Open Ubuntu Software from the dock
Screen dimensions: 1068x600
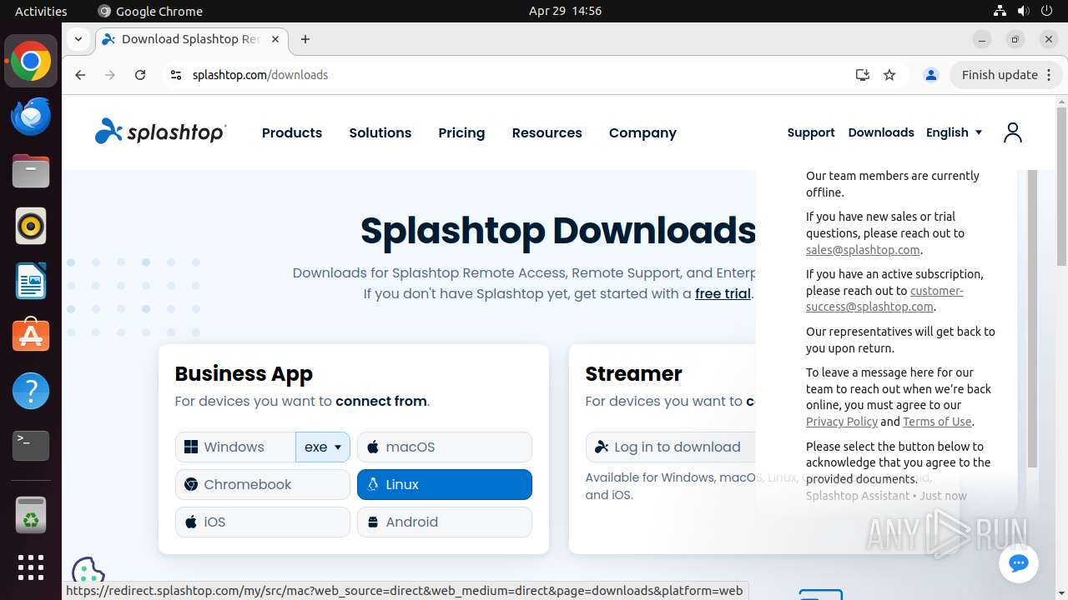31,336
